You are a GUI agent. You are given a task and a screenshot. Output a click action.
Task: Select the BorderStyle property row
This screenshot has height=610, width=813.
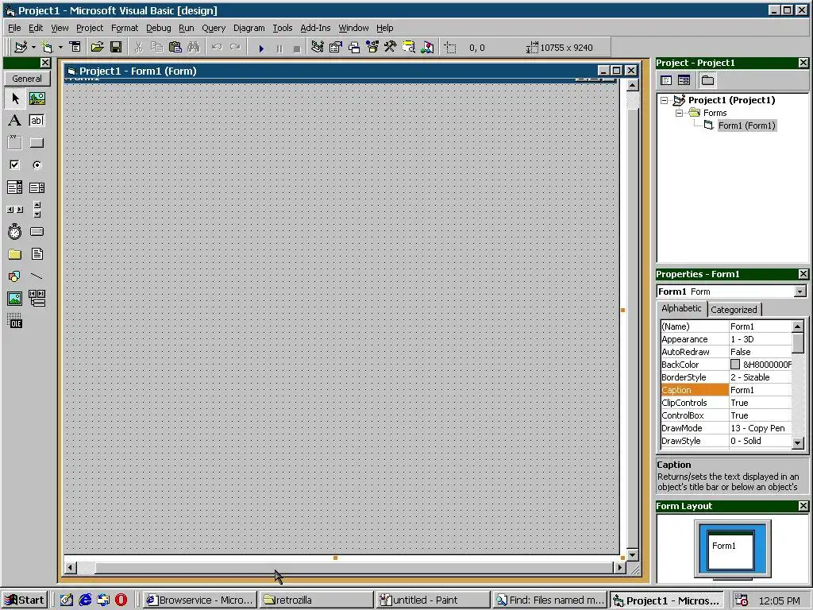(726, 377)
